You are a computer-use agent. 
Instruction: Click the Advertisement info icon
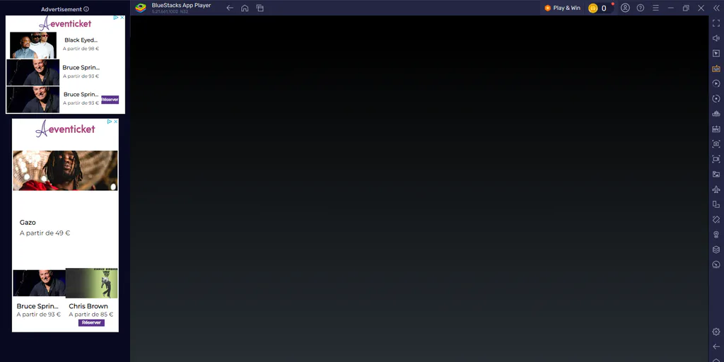pyautogui.click(x=86, y=9)
